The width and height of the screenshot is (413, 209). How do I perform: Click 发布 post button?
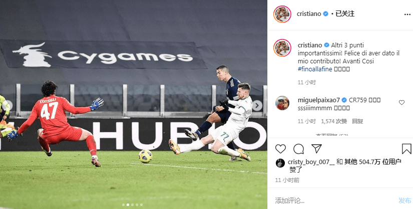404,201
